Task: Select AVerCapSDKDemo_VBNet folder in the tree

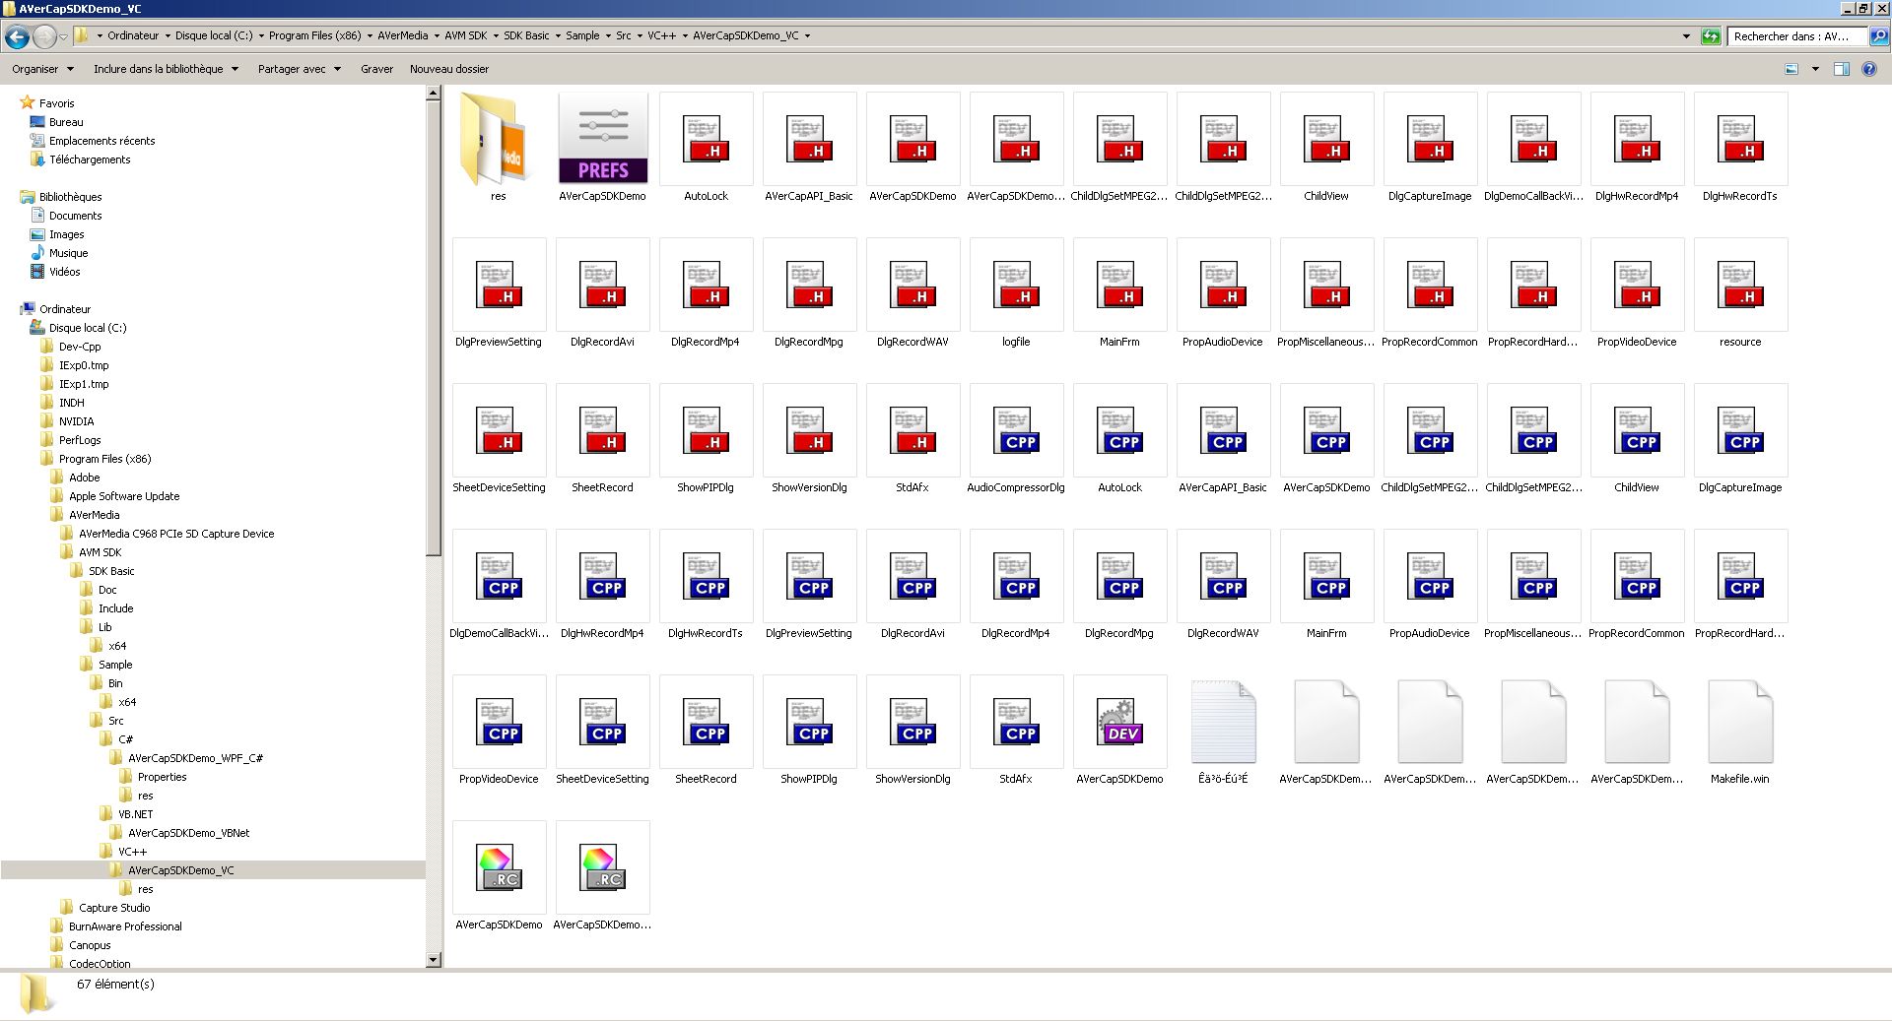Action: (x=188, y=833)
